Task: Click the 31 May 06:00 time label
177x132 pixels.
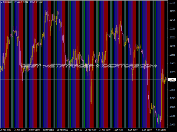Action: click(x=106, y=129)
